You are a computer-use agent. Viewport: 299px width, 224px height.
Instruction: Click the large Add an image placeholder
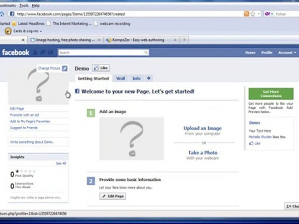pos(131,138)
